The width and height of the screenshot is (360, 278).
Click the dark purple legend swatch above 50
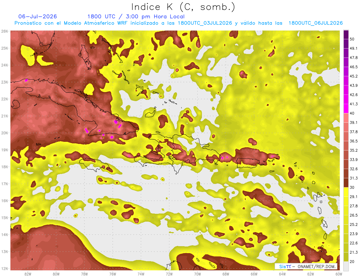point(346,34)
